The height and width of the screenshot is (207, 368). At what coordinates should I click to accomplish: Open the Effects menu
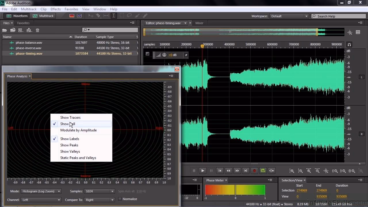click(55, 9)
